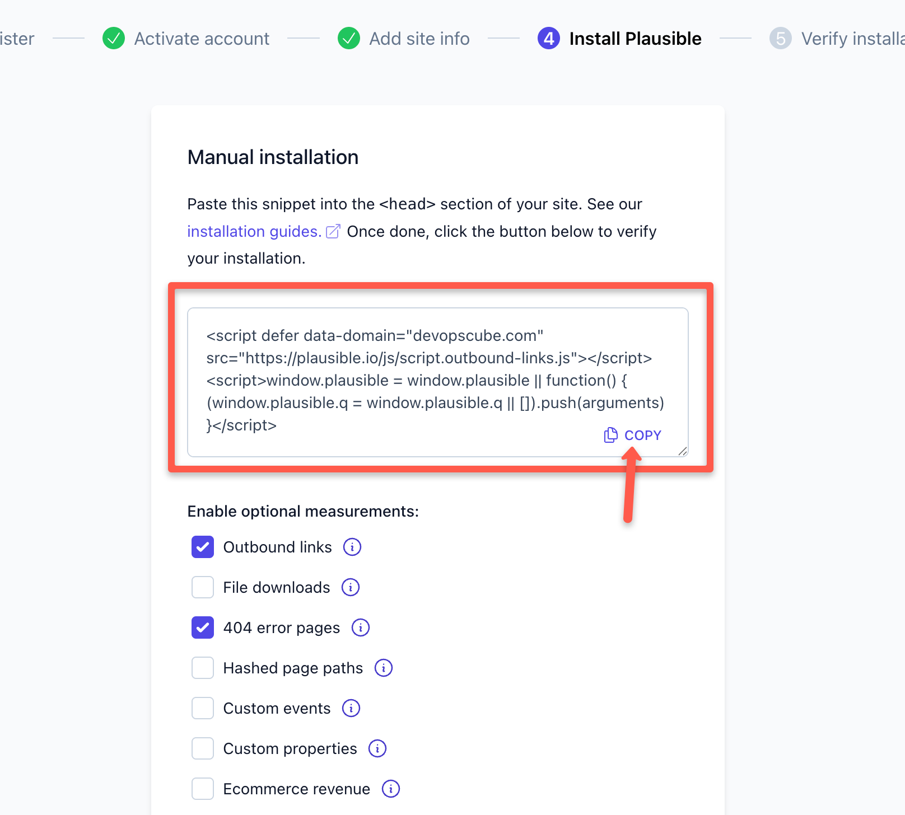Viewport: 905px width, 815px height.
Task: Click the Add site info step
Action: [419, 38]
